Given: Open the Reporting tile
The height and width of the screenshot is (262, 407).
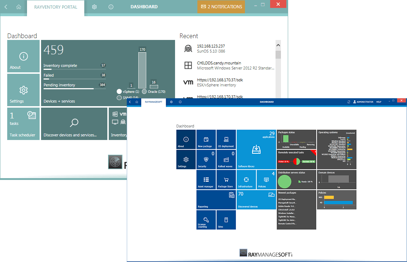Looking at the screenshot, I should pos(216,200).
